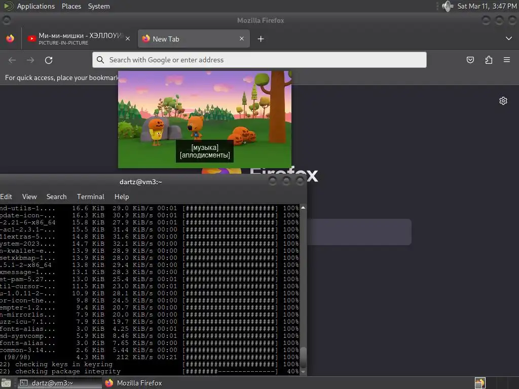The height and width of the screenshot is (389, 519).
Task: Open a new tab with plus button
Action: (x=261, y=39)
